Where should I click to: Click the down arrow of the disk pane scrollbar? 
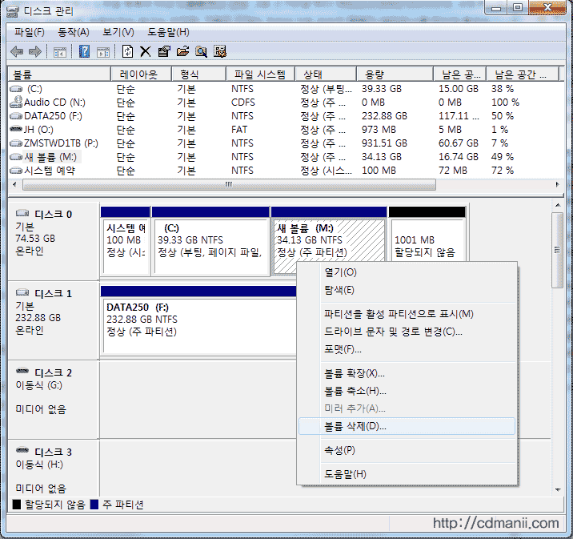point(558,490)
